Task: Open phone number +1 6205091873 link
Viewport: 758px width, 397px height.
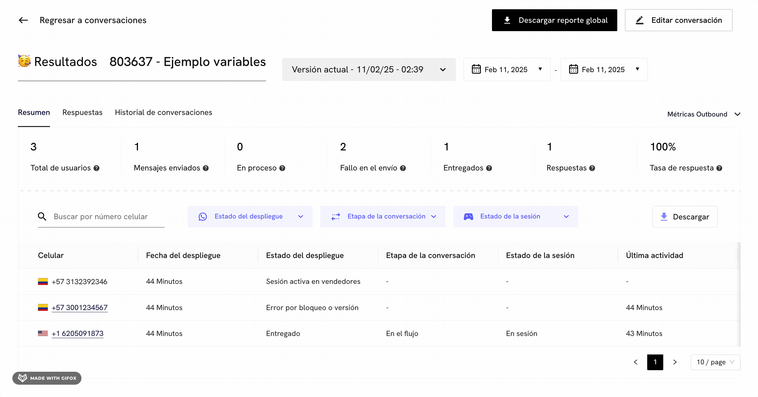Action: point(77,334)
